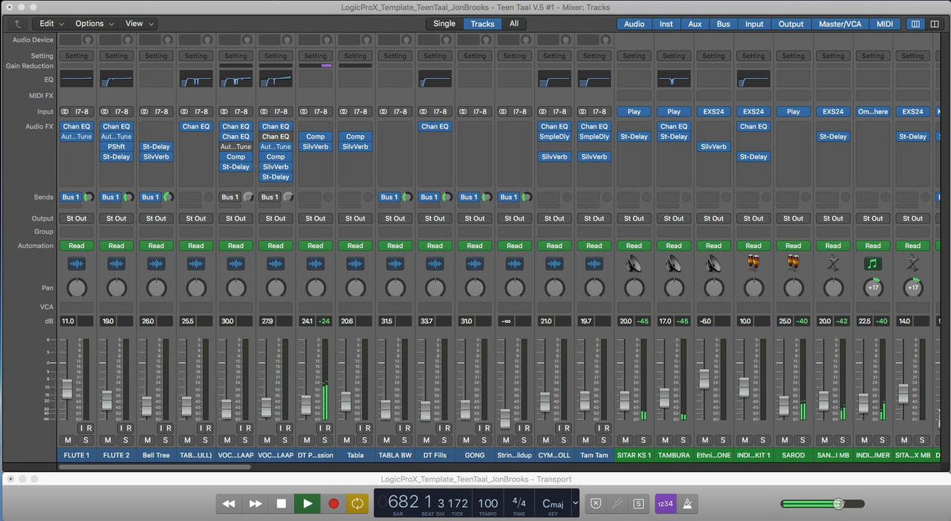951x521 pixels.
Task: Adjust the master volume slider in Transport
Action: pyautogui.click(x=822, y=504)
